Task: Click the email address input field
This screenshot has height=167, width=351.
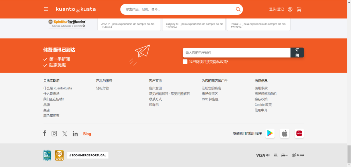Action: click(x=236, y=53)
